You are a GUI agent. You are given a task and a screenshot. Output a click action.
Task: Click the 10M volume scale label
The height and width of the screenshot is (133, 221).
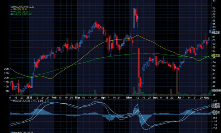click(7, 87)
